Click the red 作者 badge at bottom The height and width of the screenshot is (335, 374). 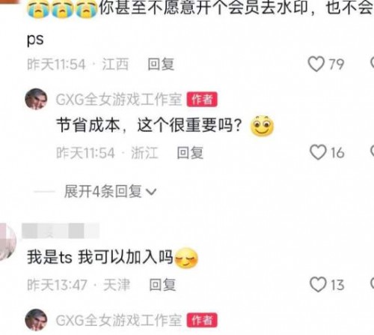[202, 320]
